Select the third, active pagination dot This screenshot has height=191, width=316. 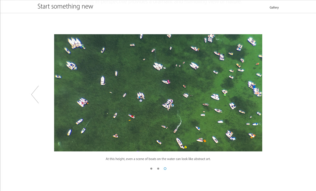click(165, 169)
